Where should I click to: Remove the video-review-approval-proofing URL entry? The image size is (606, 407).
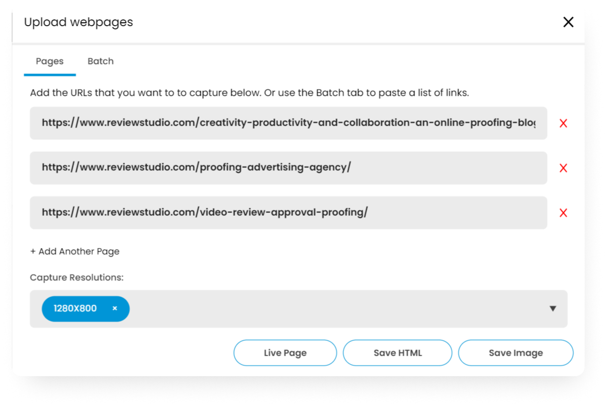pyautogui.click(x=563, y=213)
